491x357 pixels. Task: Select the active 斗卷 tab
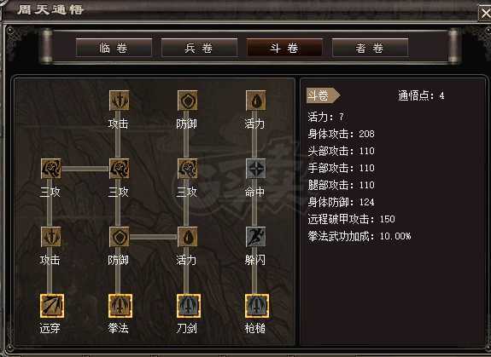click(284, 48)
